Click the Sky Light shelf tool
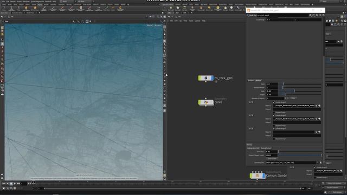The image size is (347, 195). [x=226, y=9]
